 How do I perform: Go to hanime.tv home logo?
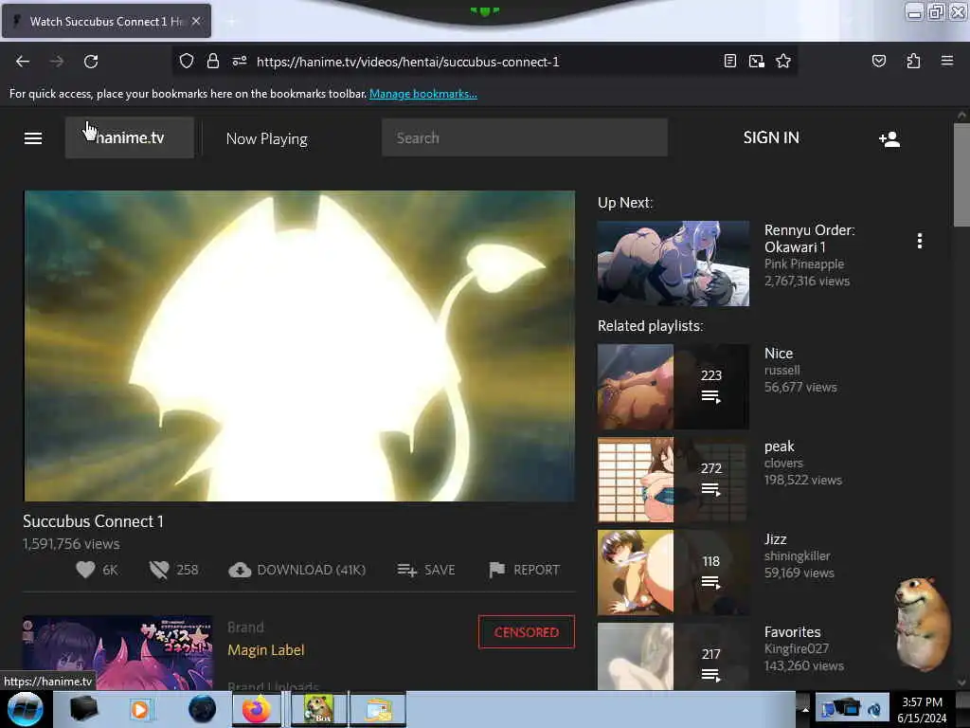[129, 137]
